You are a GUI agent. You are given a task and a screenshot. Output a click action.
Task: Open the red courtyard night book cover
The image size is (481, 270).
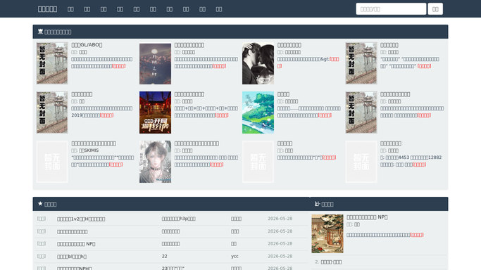(155, 112)
